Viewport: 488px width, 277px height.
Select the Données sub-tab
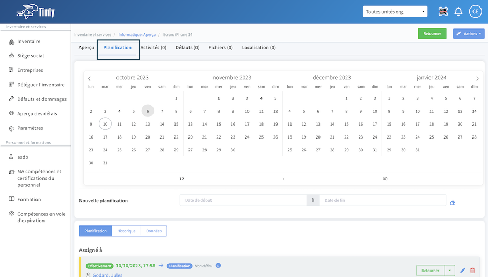(154, 231)
